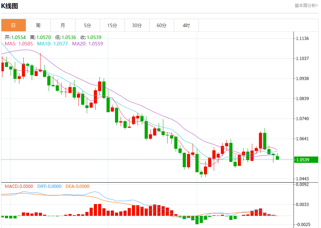
Task: Open the 5分 interval tab
Action: (87, 25)
